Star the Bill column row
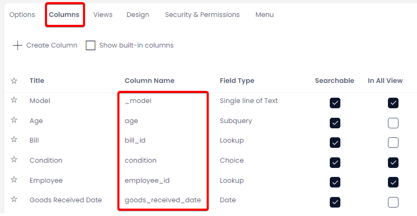The height and width of the screenshot is (216, 417). pos(14,140)
